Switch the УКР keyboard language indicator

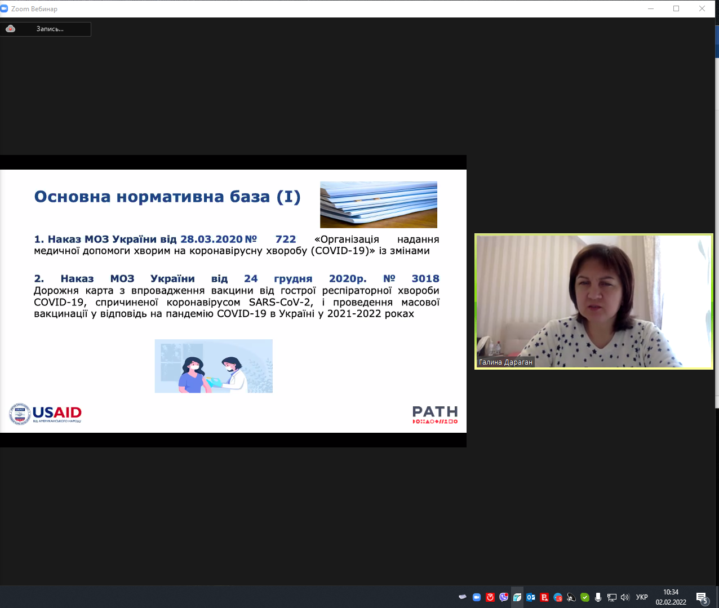642,597
